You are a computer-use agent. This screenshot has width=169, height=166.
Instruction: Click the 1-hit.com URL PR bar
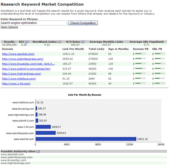click(x=159, y=83)
